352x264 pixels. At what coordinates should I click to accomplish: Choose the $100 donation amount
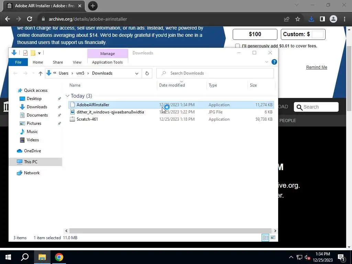coord(255,34)
